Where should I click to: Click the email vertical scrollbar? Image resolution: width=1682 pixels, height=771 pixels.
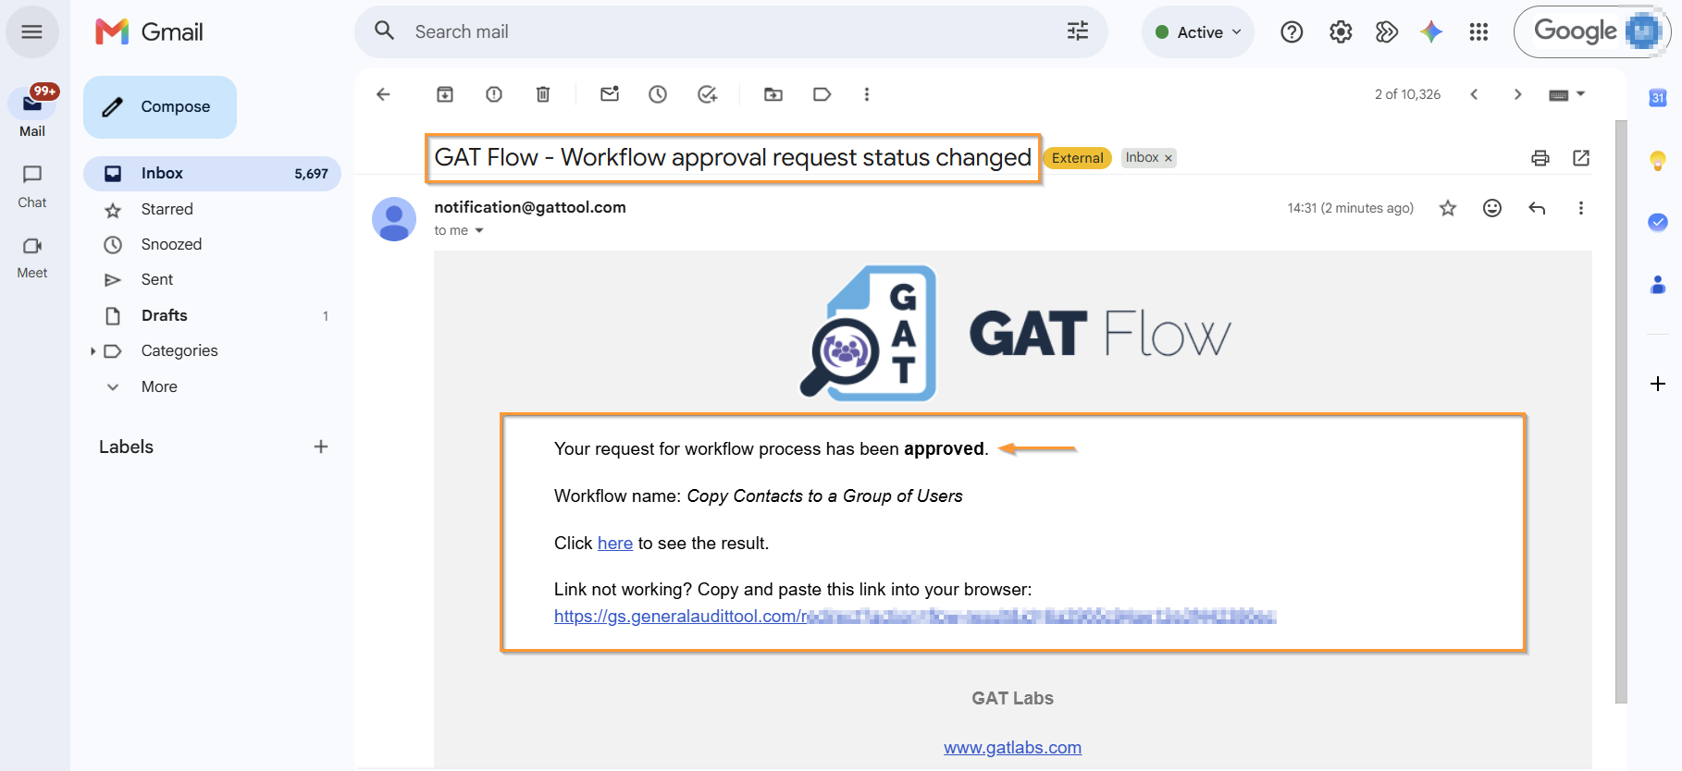click(x=1621, y=411)
